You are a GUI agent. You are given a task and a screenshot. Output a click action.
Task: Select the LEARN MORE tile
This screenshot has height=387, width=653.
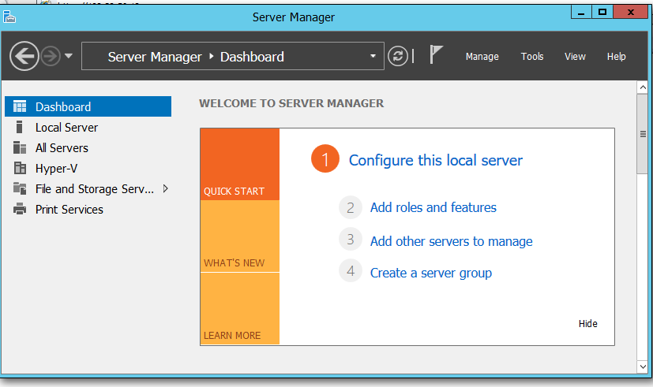point(240,308)
